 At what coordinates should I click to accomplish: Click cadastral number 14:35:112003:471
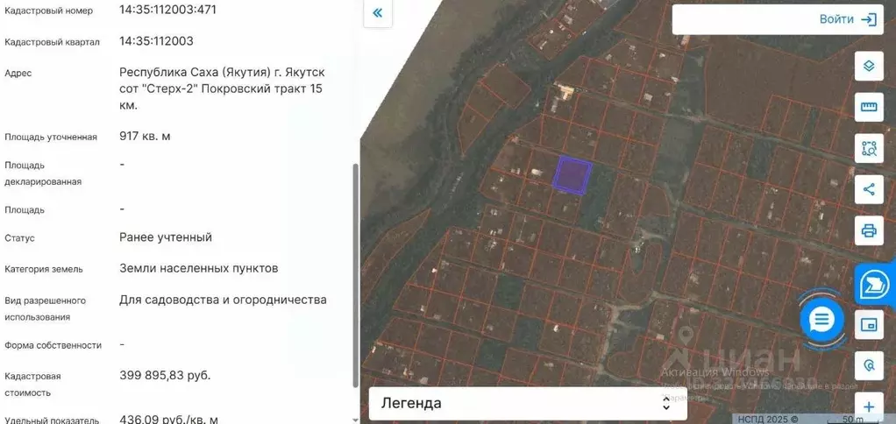pyautogui.click(x=168, y=10)
